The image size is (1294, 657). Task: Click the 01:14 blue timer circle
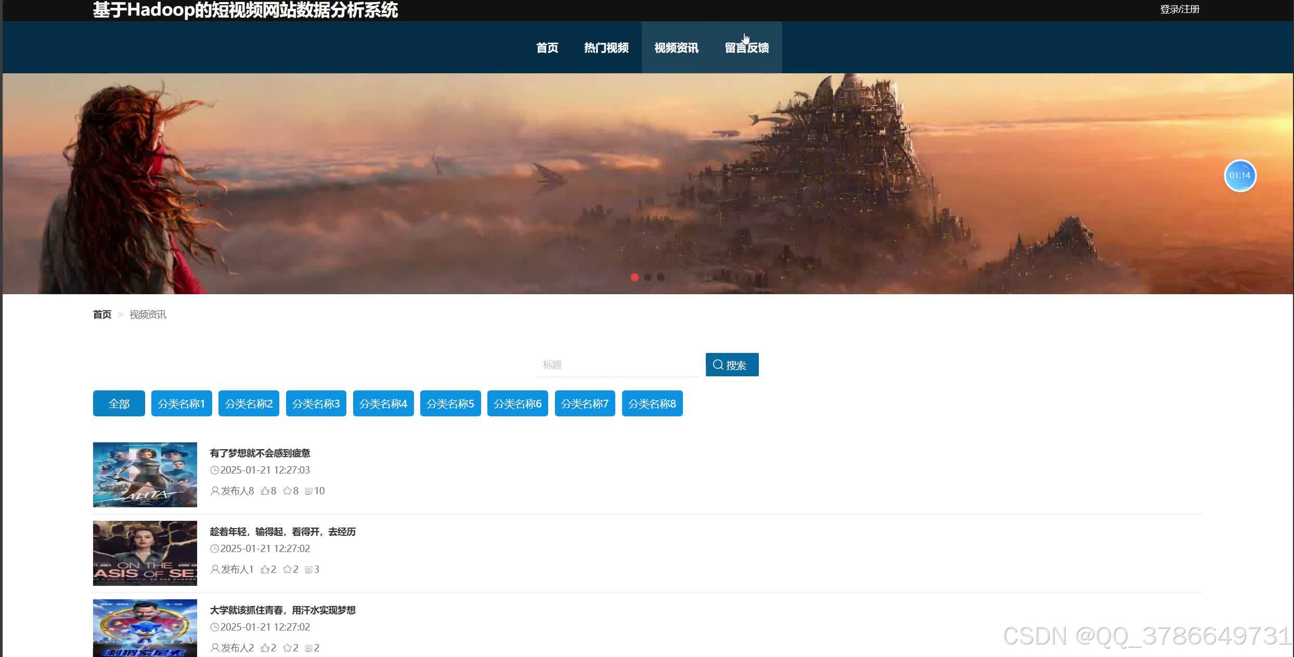coord(1240,176)
